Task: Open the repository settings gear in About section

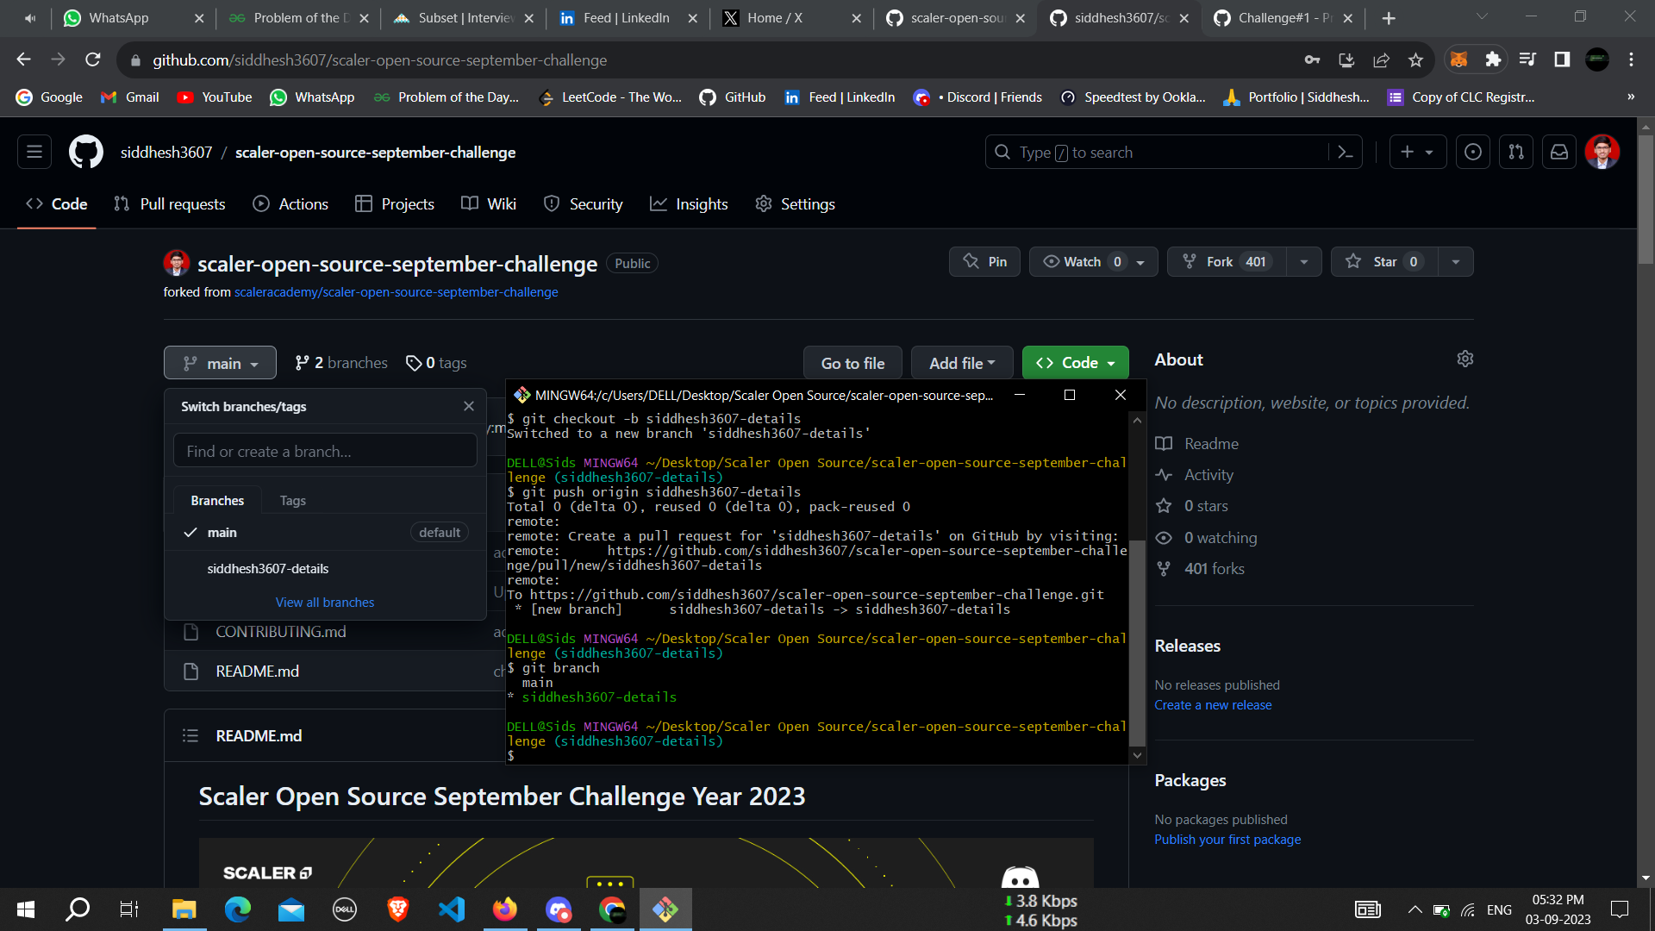Action: pos(1465,359)
